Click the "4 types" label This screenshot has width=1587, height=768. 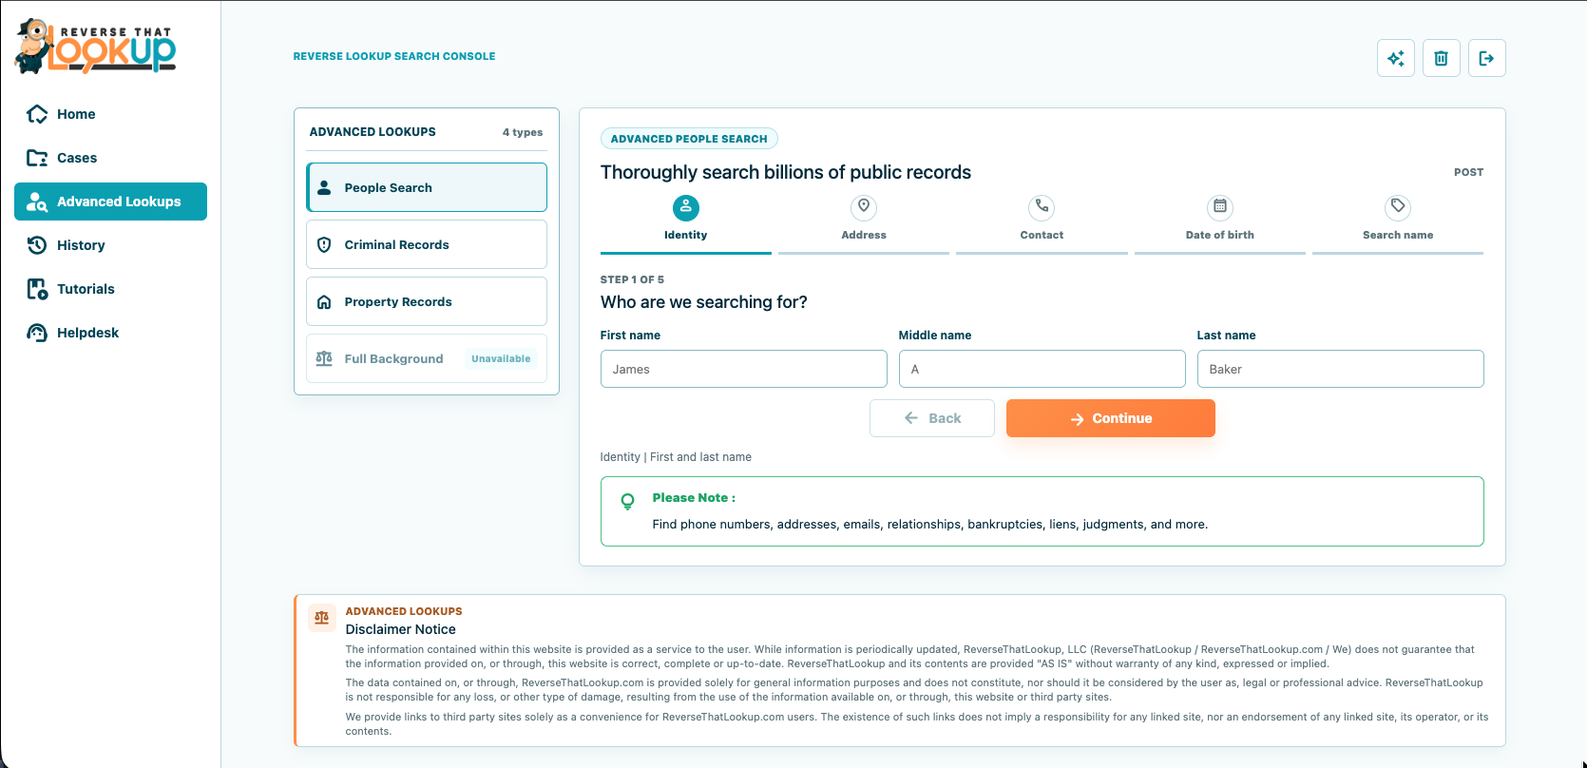pos(523,132)
